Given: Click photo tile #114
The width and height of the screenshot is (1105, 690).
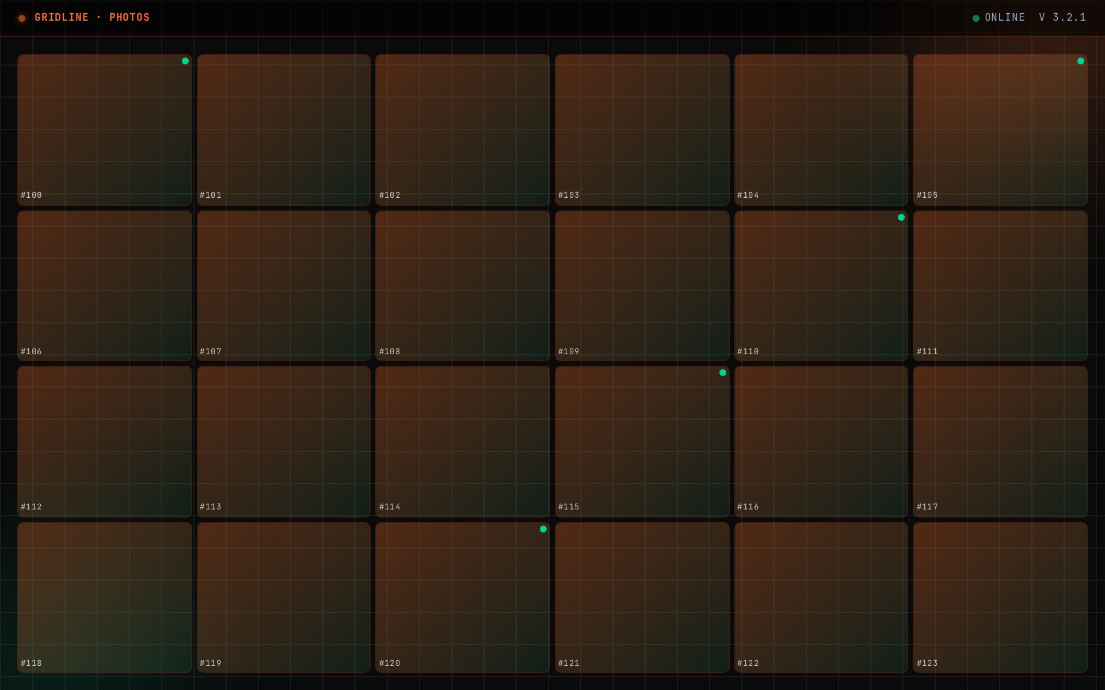Looking at the screenshot, I should (x=463, y=442).
